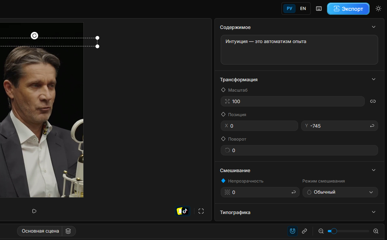The image size is (387, 240).
Task: Play the video preview
Action: 34,211
